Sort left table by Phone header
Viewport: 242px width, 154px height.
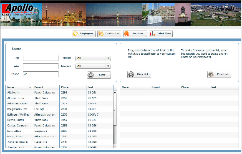pos(73,87)
